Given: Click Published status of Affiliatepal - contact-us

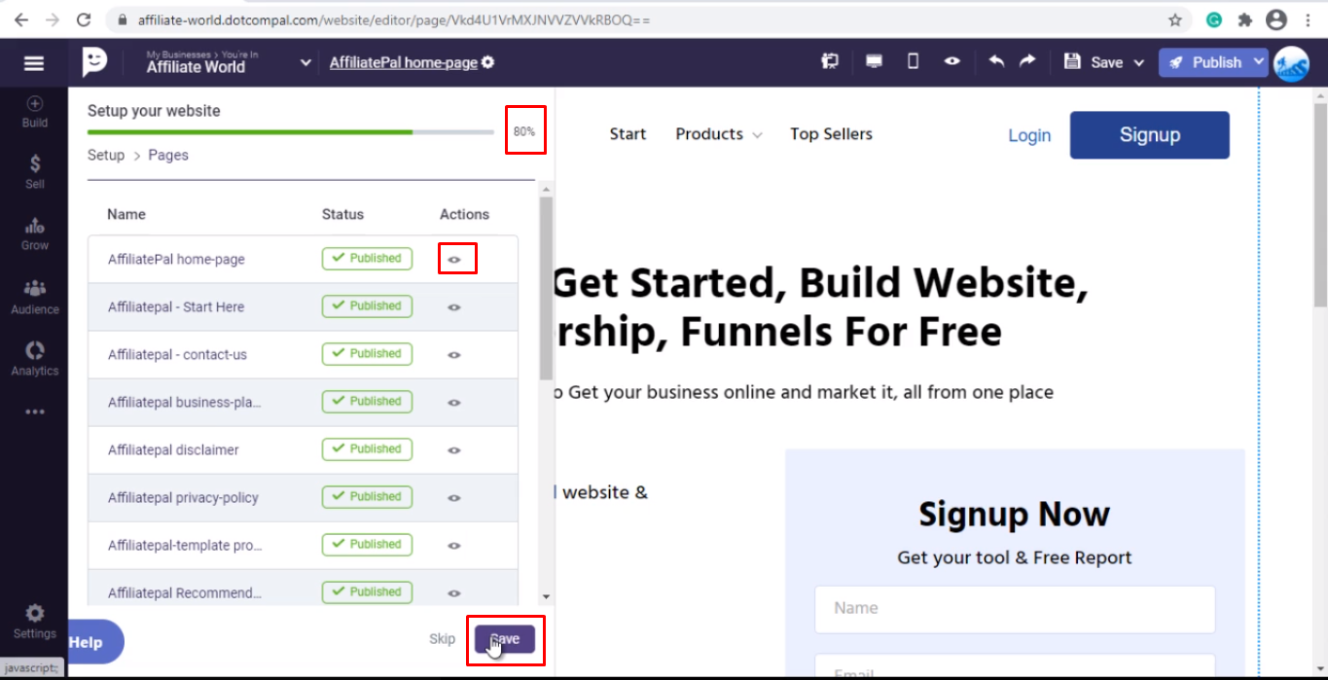Looking at the screenshot, I should 367,354.
